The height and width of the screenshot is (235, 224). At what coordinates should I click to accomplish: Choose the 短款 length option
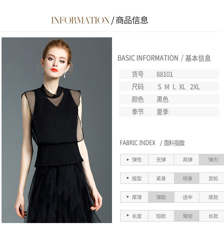161,216
